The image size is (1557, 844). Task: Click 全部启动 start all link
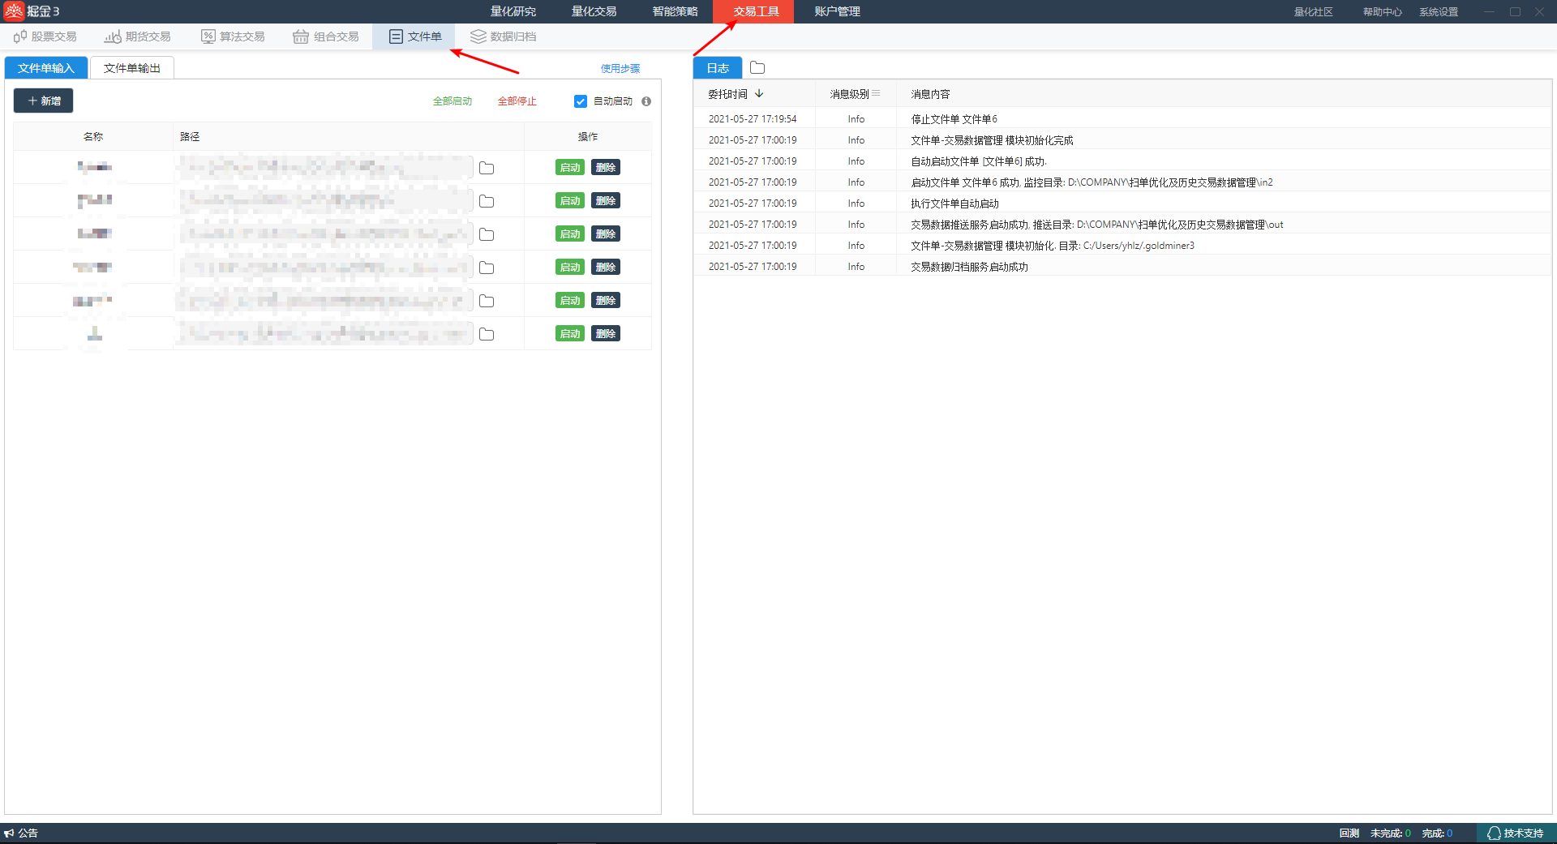(453, 101)
